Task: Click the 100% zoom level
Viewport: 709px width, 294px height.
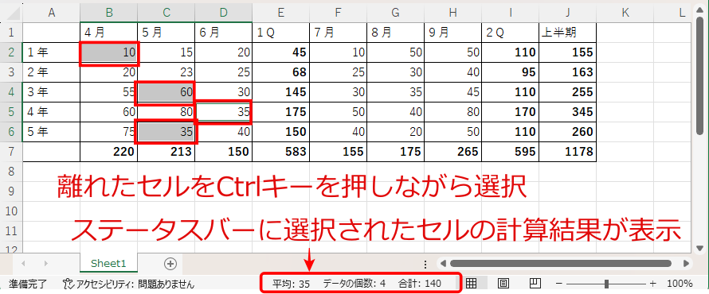Action: [680, 284]
